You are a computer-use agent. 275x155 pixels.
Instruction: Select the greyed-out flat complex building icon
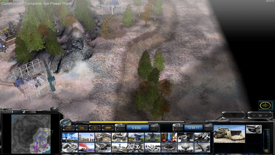(x=70, y=148)
